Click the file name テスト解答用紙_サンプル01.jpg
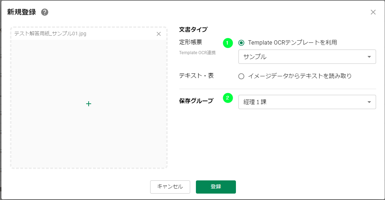Image resolution: width=385 pixels, height=200 pixels. 50,34
